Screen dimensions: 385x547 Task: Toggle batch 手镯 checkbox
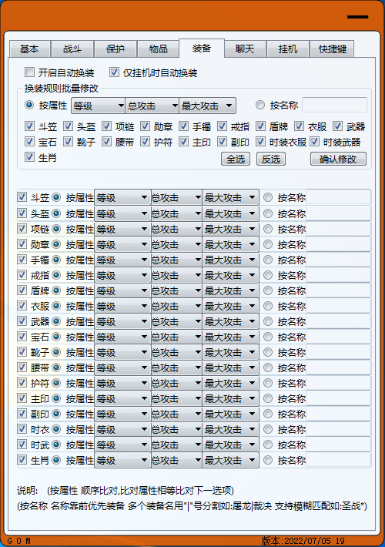tap(183, 126)
